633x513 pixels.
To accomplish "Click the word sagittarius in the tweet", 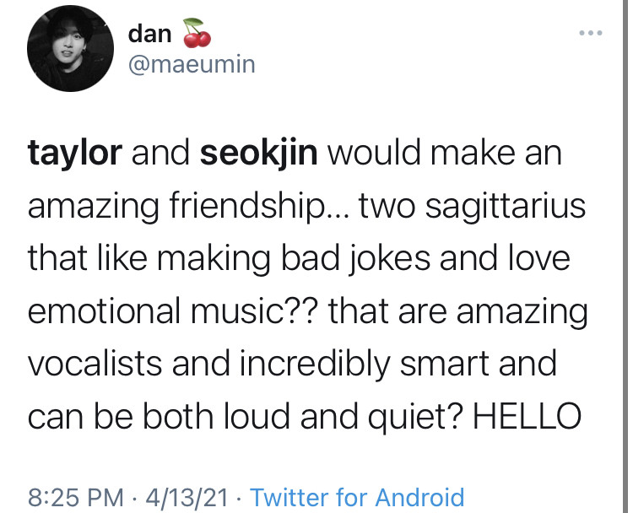I will coord(505,207).
